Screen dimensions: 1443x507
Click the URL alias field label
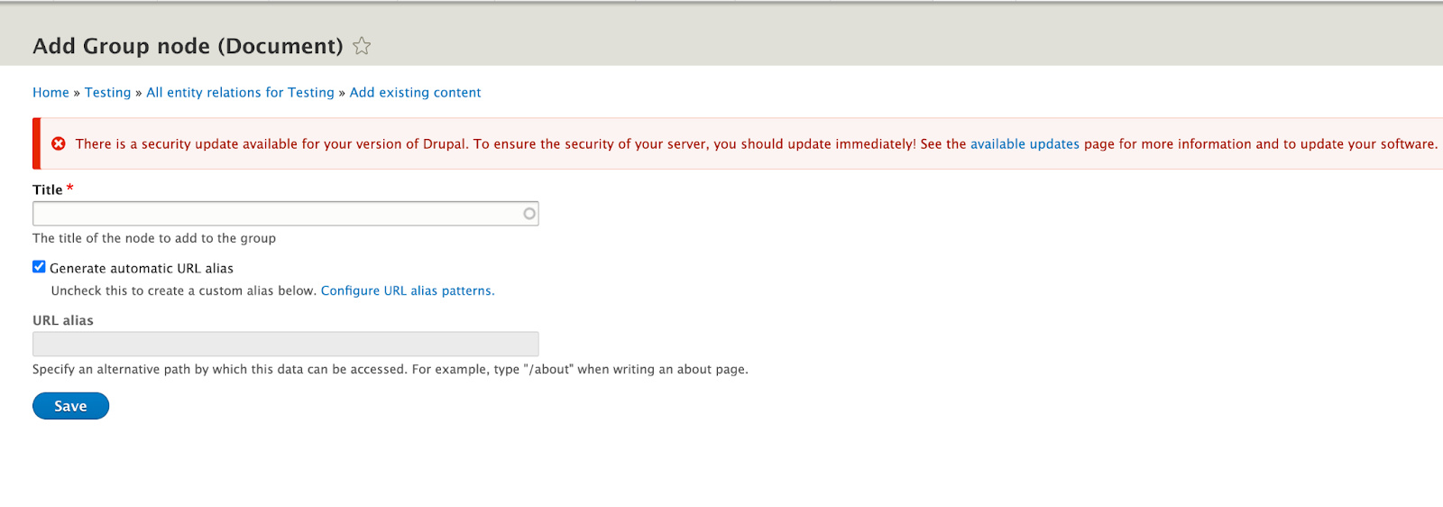click(63, 320)
